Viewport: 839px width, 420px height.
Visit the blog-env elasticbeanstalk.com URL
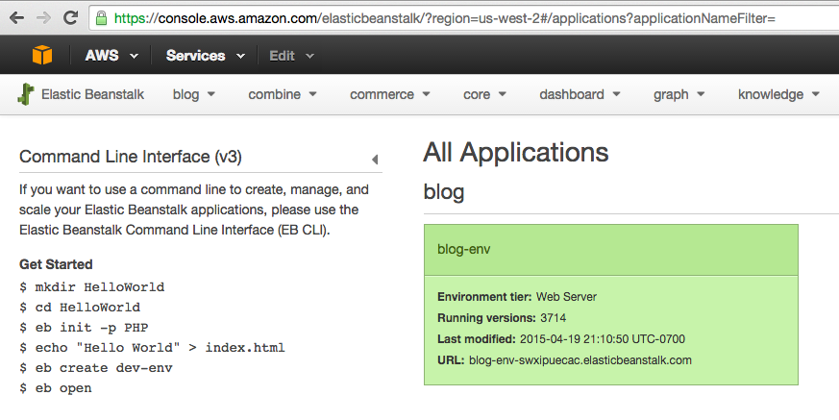tap(580, 360)
